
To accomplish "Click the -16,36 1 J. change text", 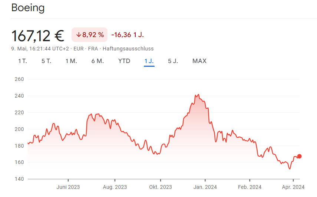I will click(x=128, y=35).
